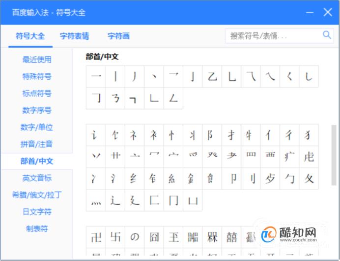Insert the 牜 ox radical
340x261 pixels.
click(251, 135)
